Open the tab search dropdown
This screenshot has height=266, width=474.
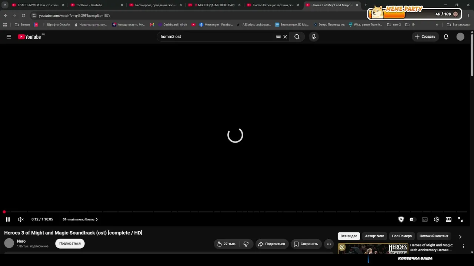point(5,5)
